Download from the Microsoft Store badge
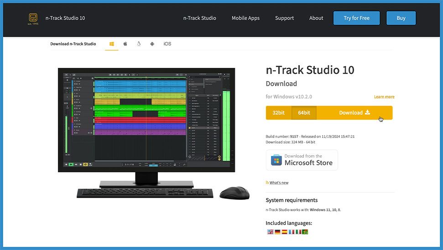Viewport: 443px width, 250px height. [x=302, y=160]
